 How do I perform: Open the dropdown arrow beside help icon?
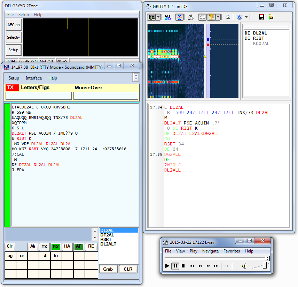(x=246, y=17)
